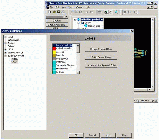Collapse the FullAdder node in Design Browser

coord(75,19)
